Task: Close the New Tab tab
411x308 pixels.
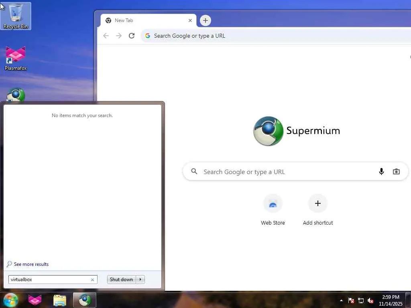Action: 190,20
